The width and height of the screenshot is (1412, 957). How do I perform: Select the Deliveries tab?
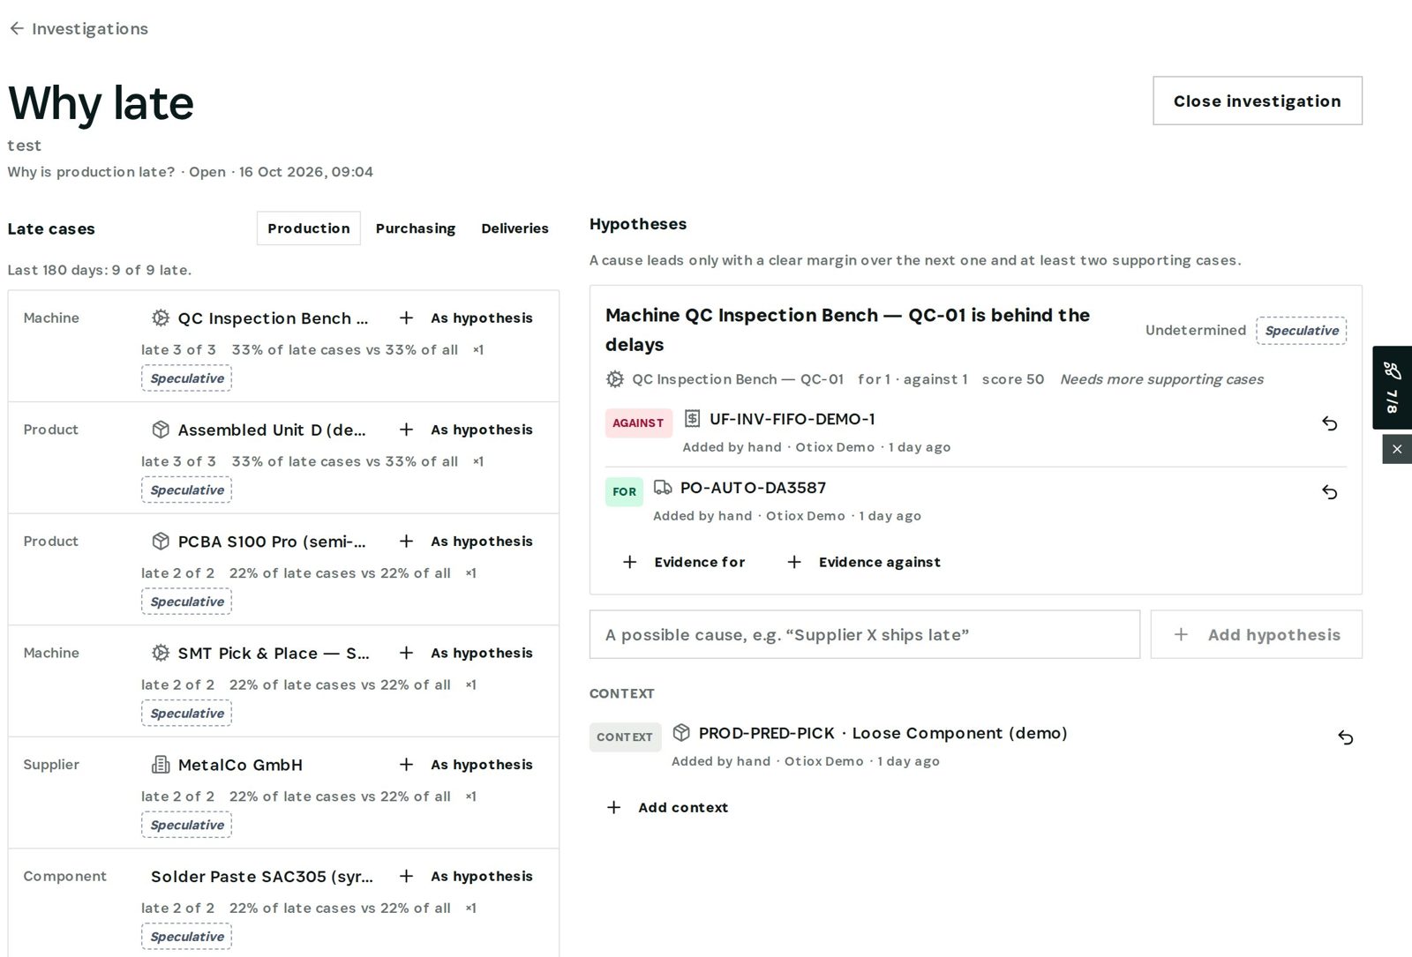tap(514, 228)
